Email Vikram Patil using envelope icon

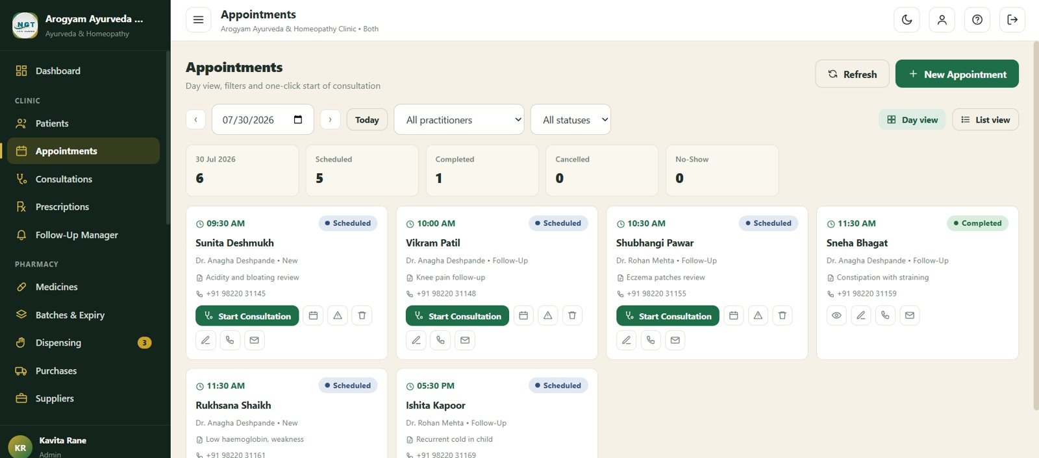[465, 340]
